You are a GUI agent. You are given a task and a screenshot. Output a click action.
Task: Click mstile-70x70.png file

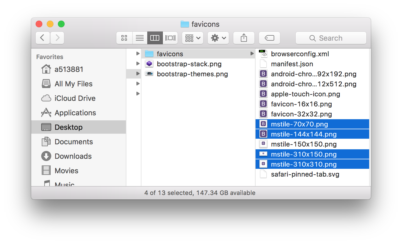312,124
